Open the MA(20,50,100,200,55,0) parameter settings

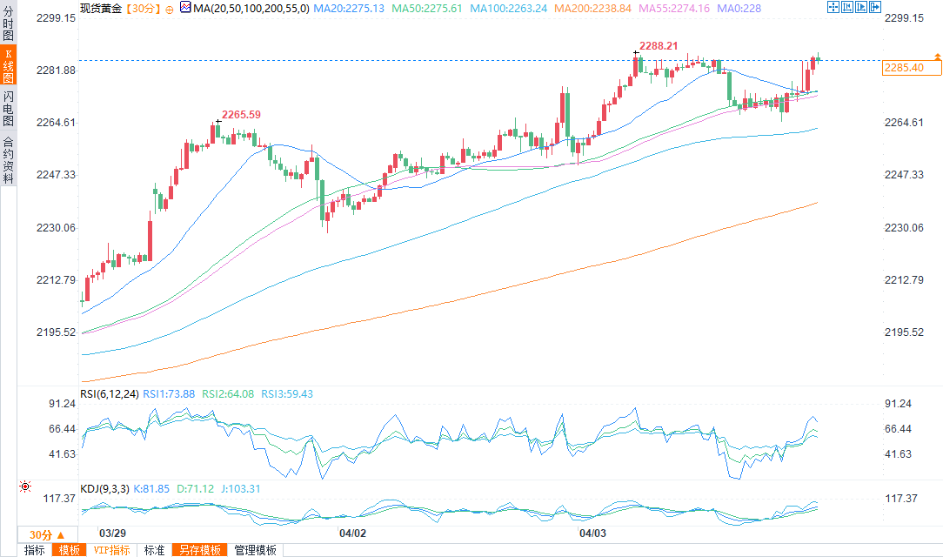(246, 8)
